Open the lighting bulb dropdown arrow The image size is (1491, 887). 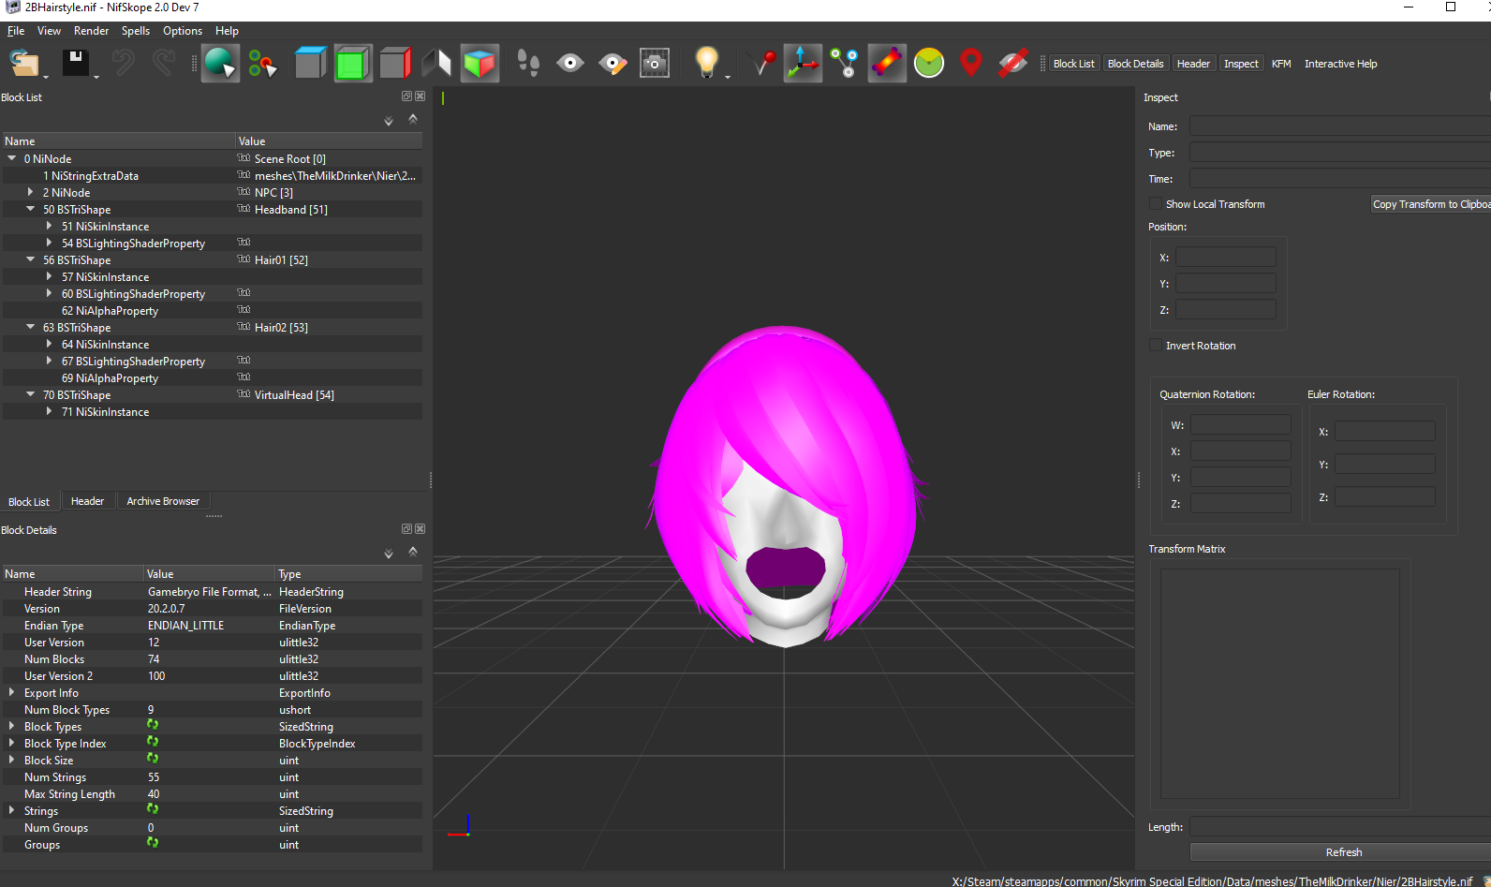728,76
